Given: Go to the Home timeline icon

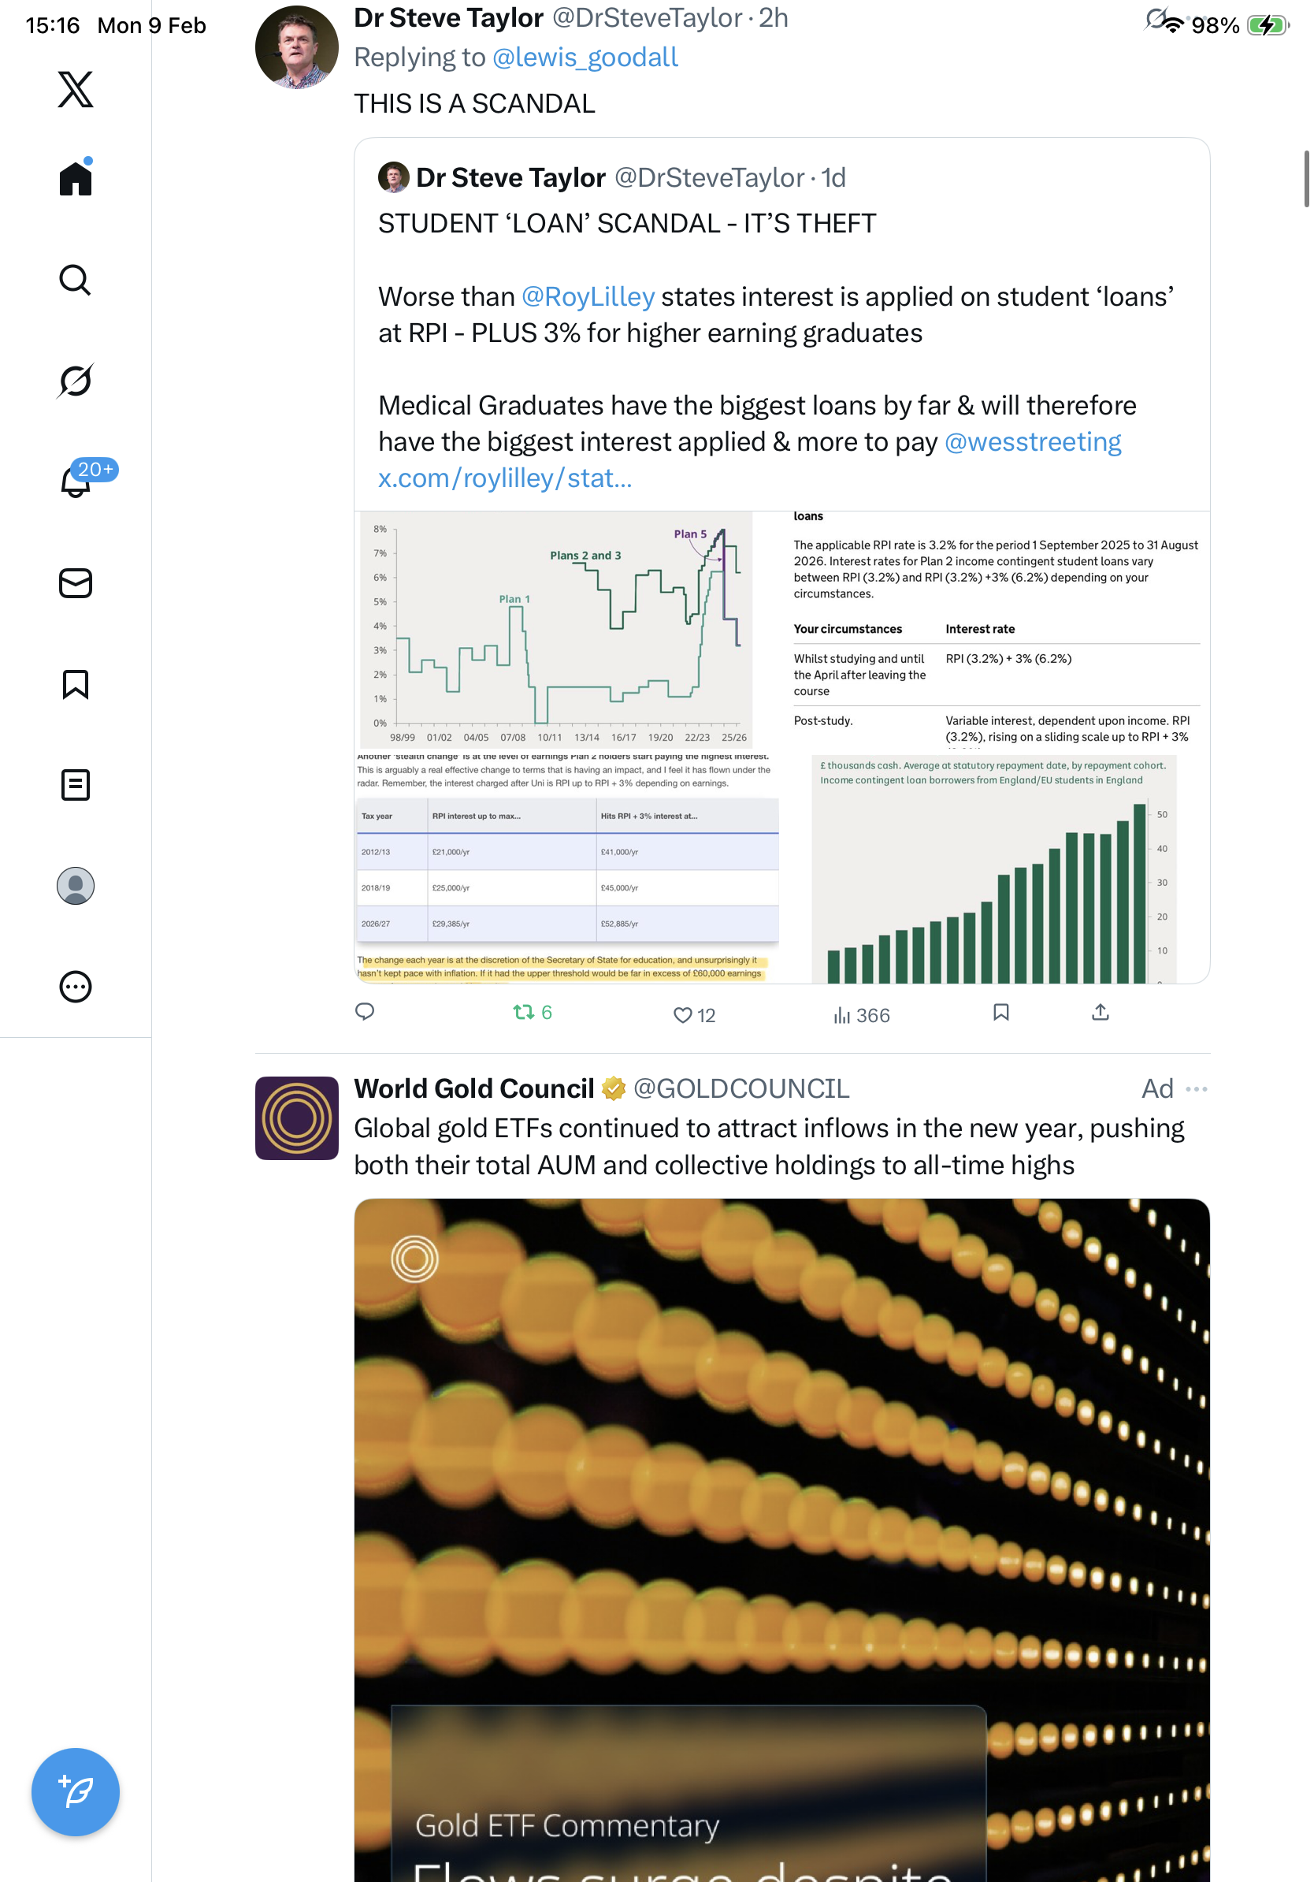Looking at the screenshot, I should (76, 178).
